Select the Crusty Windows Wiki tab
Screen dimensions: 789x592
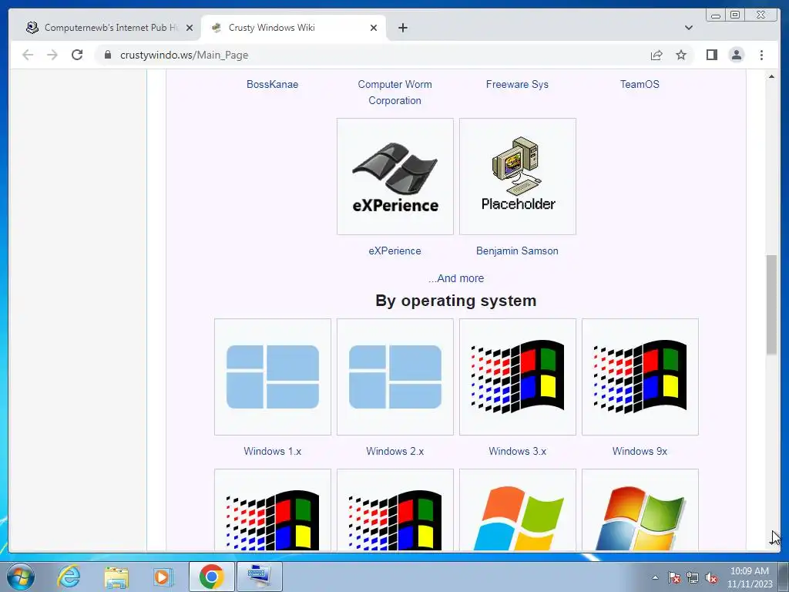(x=294, y=28)
